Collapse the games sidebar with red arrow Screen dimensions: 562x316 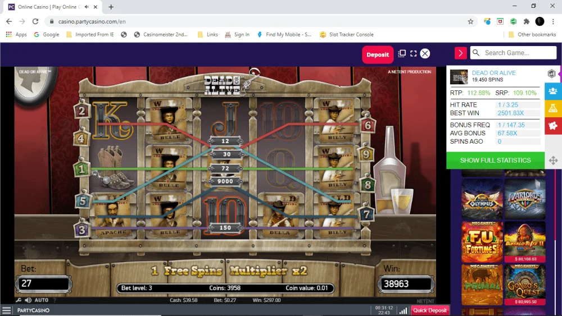point(461,53)
